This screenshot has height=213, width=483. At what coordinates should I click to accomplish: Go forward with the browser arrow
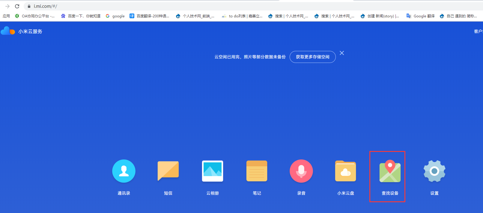coord(7,6)
